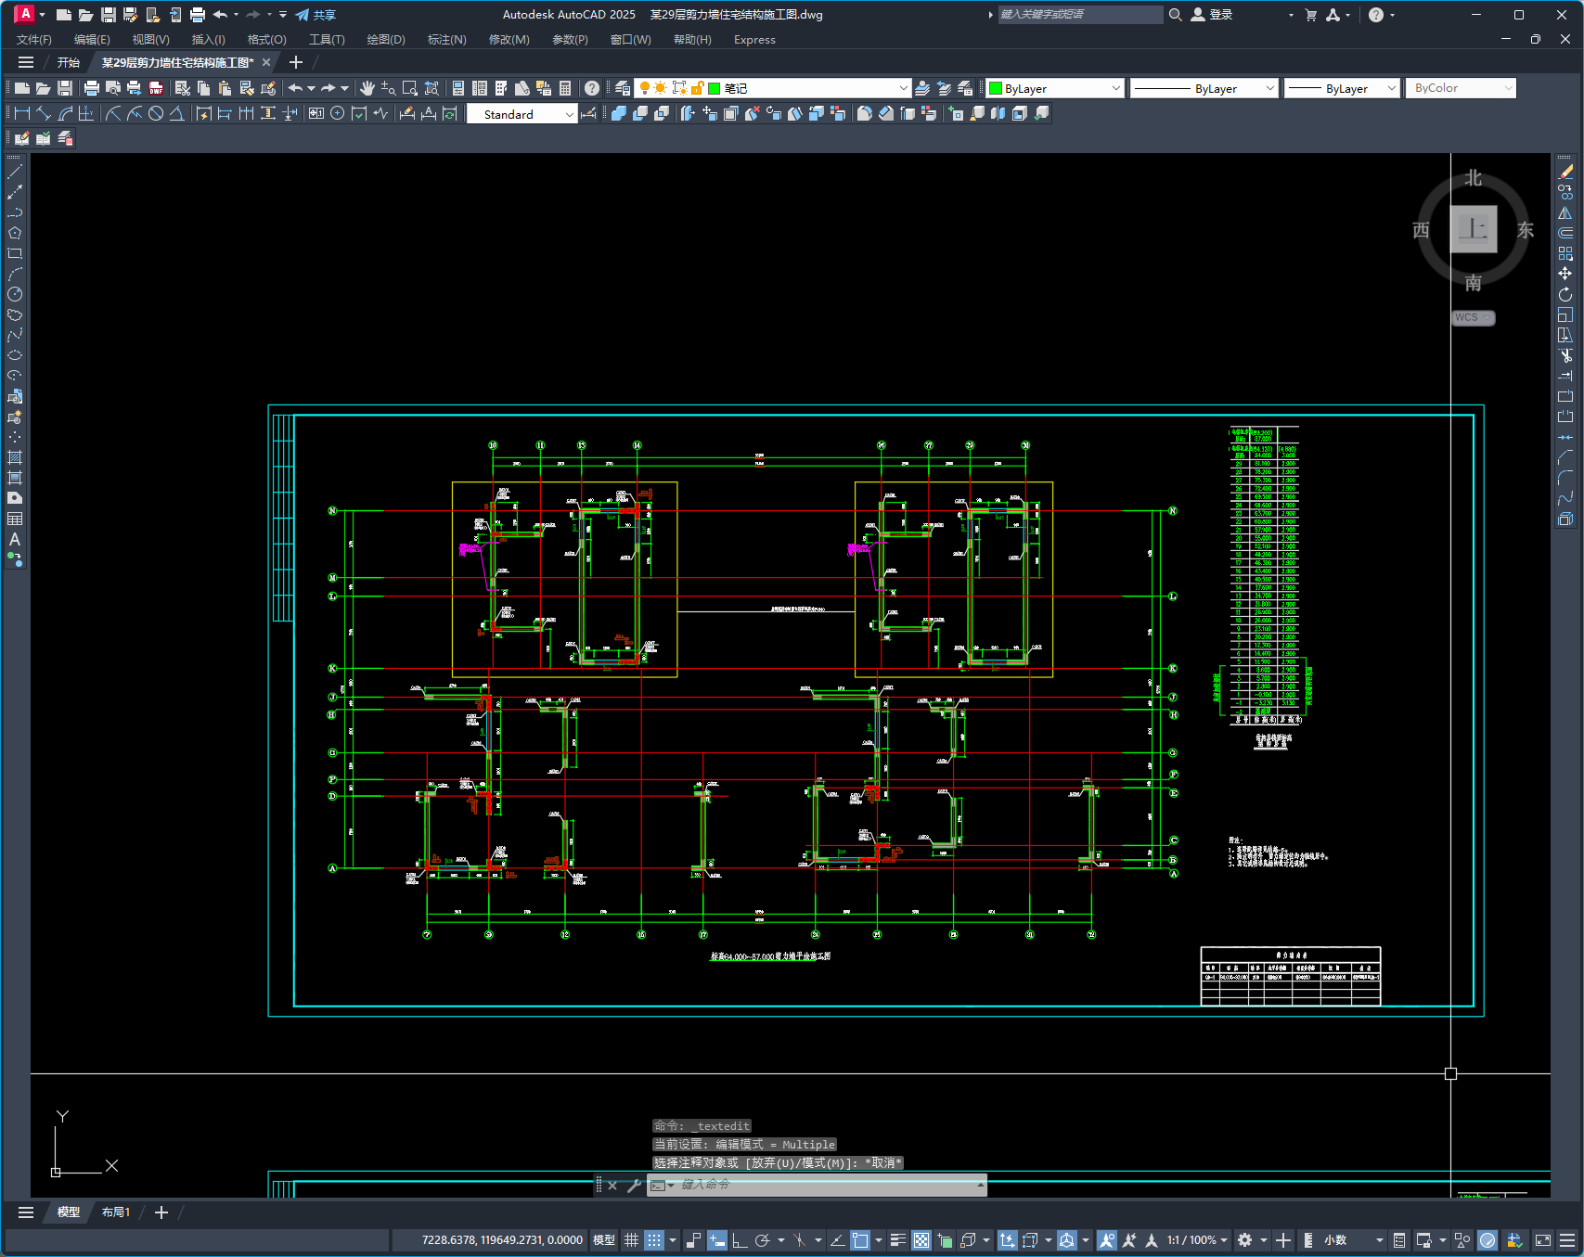Choose the Hatch tool

click(x=15, y=457)
